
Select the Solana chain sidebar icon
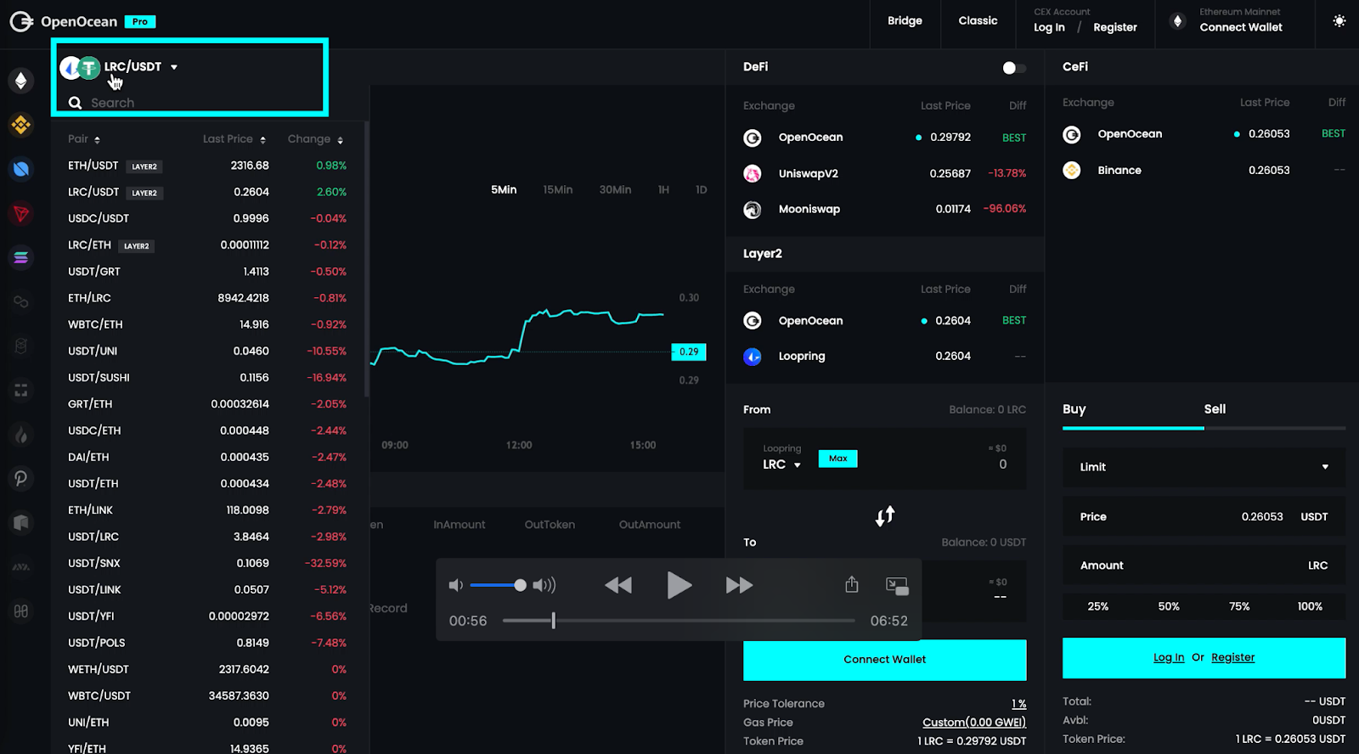pyautogui.click(x=21, y=257)
